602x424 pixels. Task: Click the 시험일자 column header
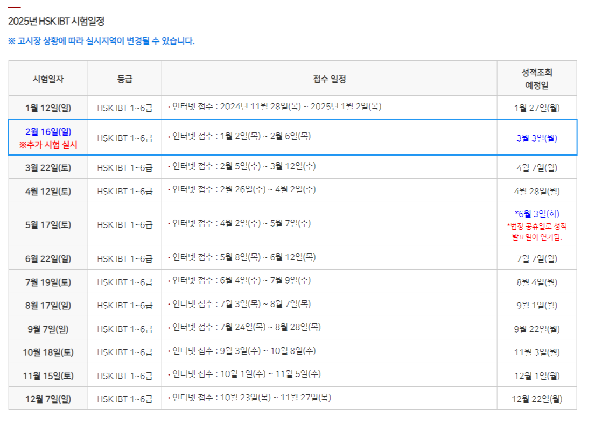[x=48, y=79]
